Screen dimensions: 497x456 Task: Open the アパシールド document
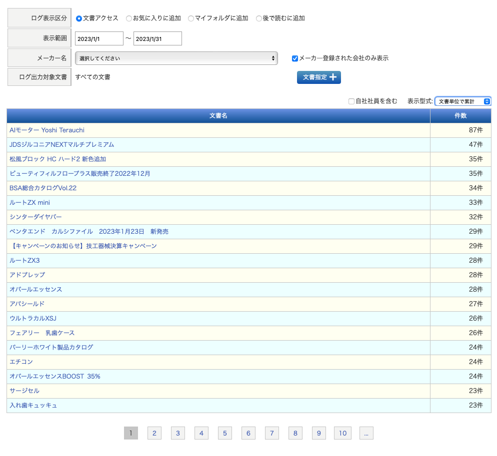pyautogui.click(x=27, y=304)
